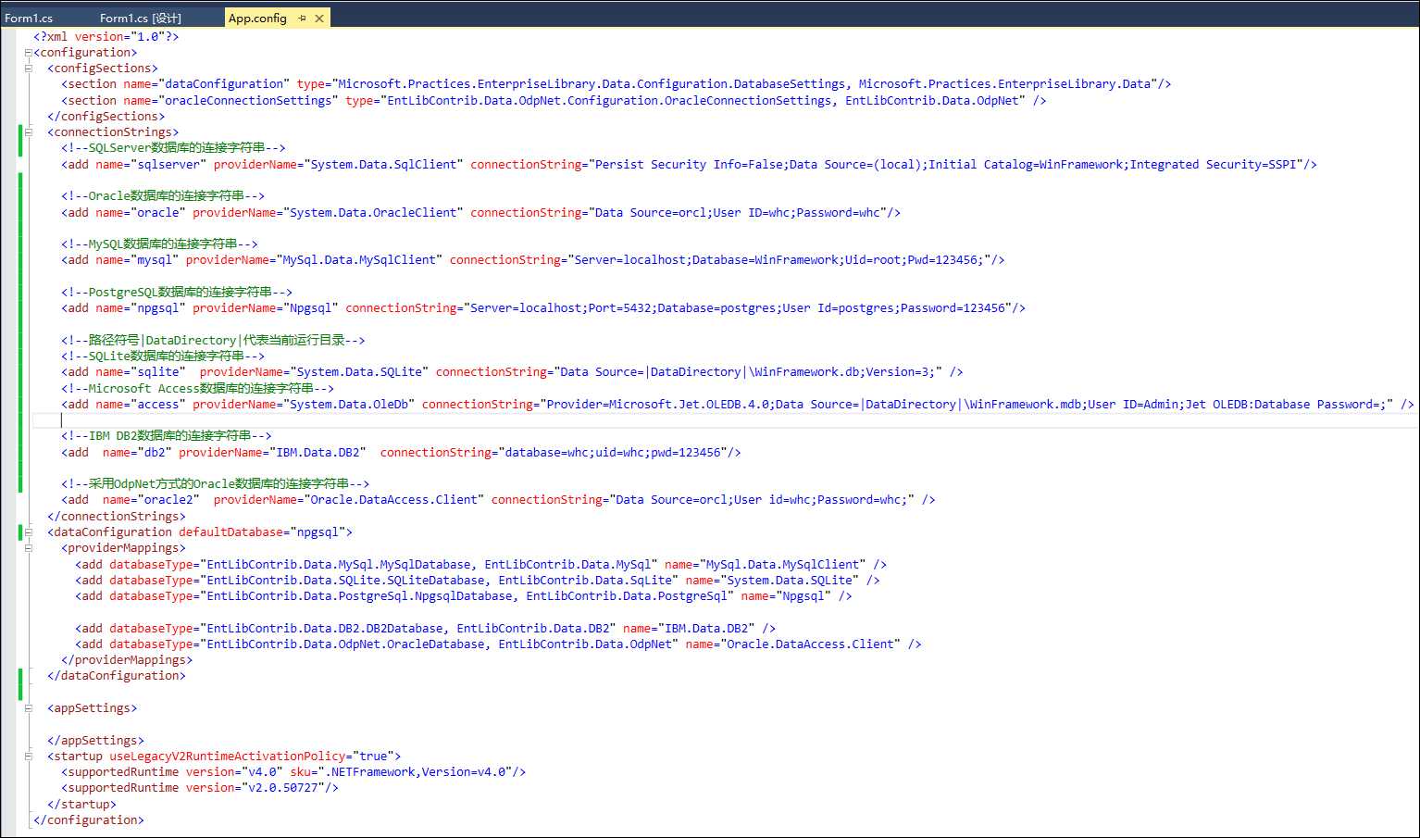Screen dimensions: 1420x838
Task: Click the PostgreSQL数据库的连接字符串 comment
Action: [x=177, y=293]
